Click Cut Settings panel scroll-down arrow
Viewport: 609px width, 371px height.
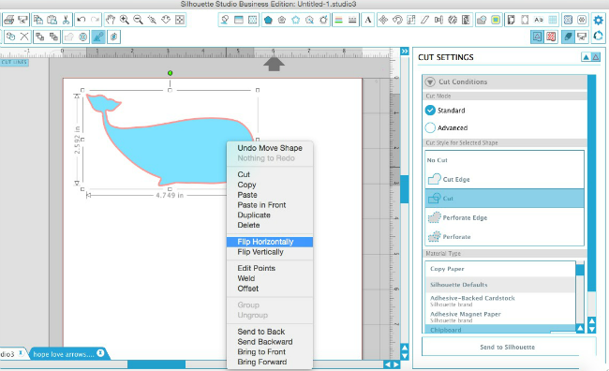[x=592, y=329]
